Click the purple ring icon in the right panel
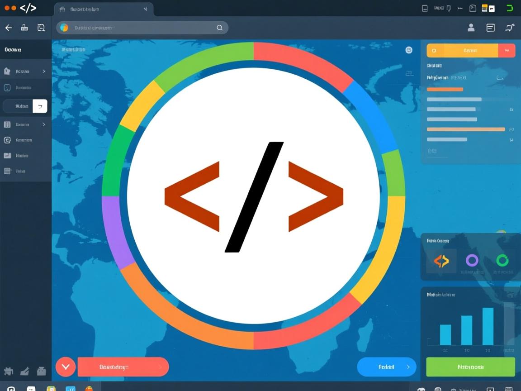 (472, 261)
